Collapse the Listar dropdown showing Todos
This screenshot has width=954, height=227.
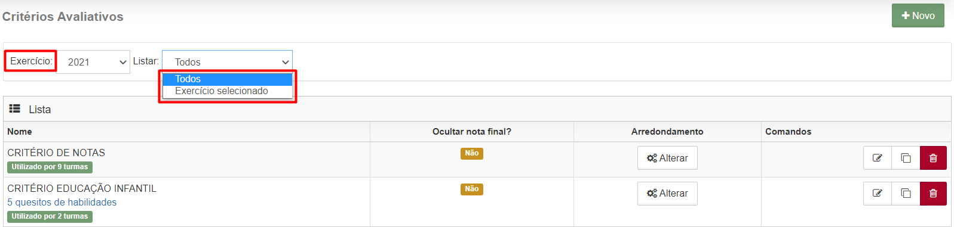(227, 62)
